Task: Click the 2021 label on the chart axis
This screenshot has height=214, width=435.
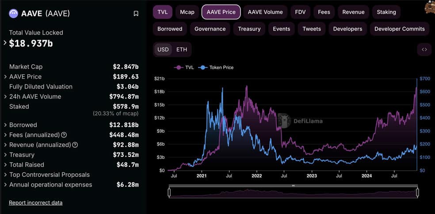Action: pyautogui.click(x=202, y=176)
